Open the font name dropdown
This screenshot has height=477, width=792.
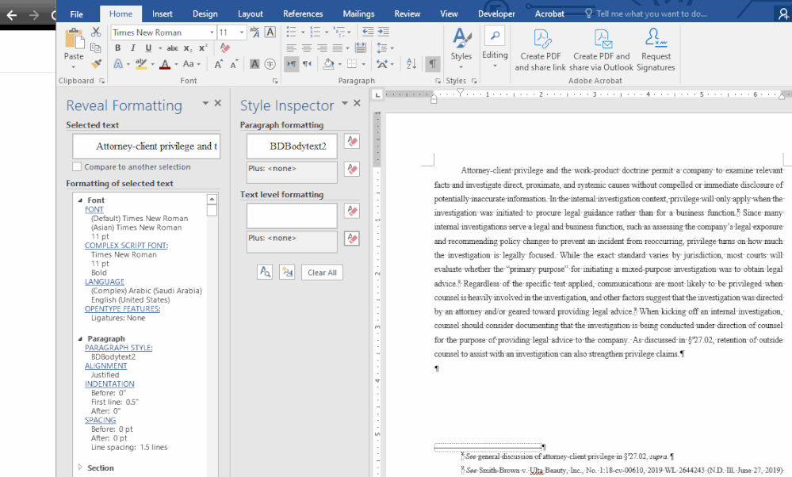(x=212, y=32)
